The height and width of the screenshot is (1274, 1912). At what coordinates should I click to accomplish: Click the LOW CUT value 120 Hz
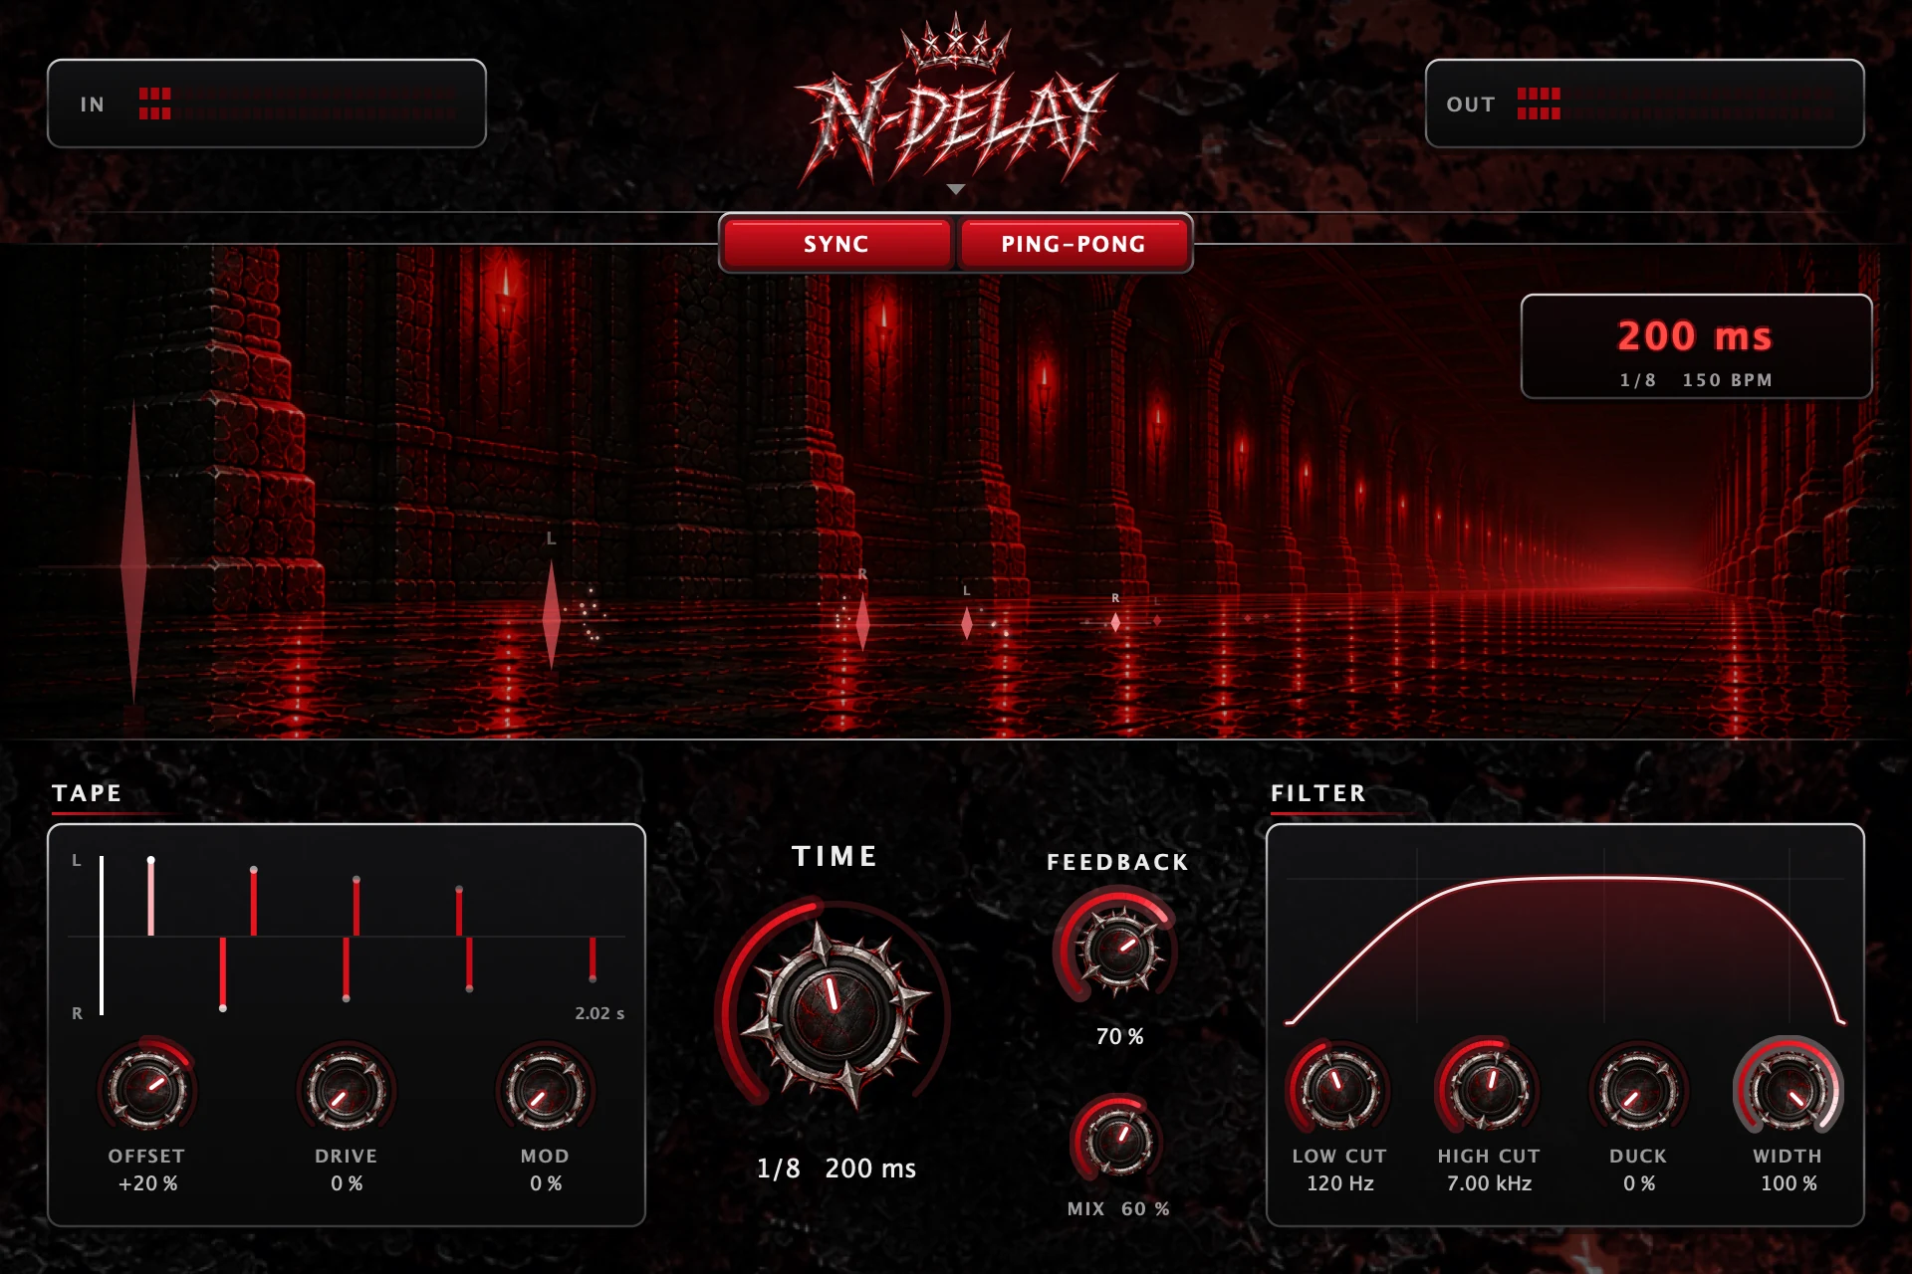click(x=1339, y=1183)
